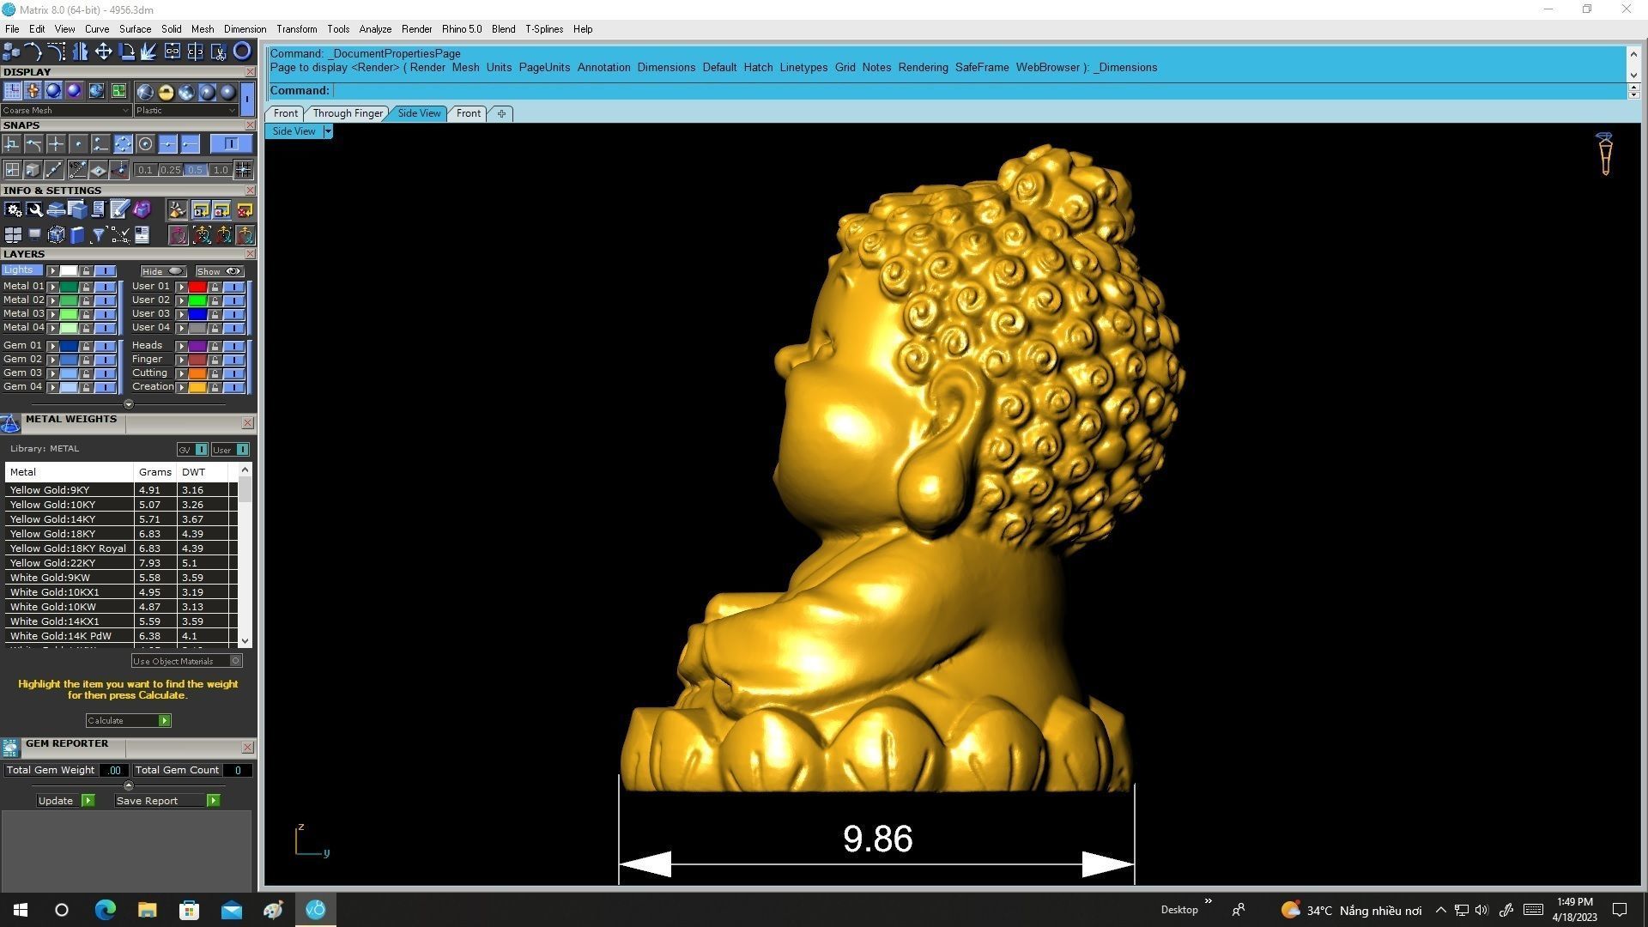Click the purple gem box icon
The image size is (1648, 927).
tap(142, 209)
